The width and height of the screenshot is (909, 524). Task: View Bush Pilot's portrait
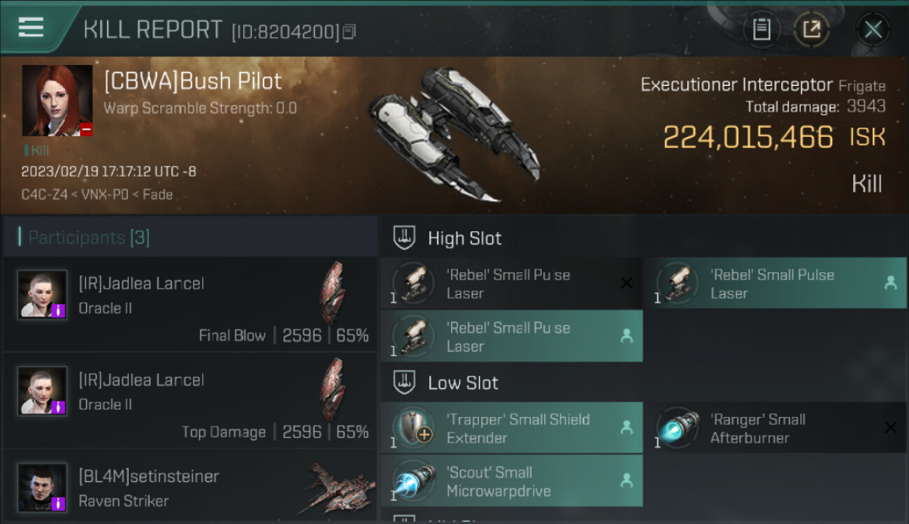(57, 101)
